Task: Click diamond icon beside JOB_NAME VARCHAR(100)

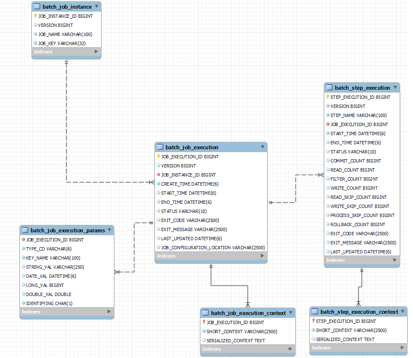Action: 35,34
